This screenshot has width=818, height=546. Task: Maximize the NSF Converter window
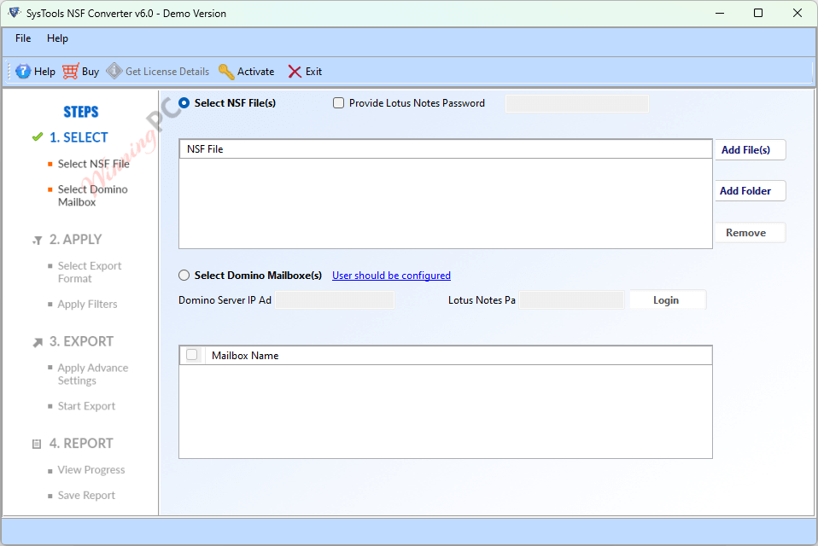point(758,13)
